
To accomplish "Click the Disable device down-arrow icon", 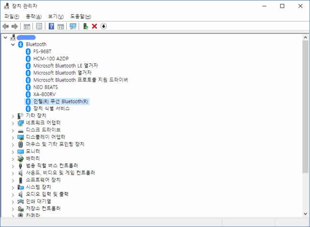I will [103, 26].
